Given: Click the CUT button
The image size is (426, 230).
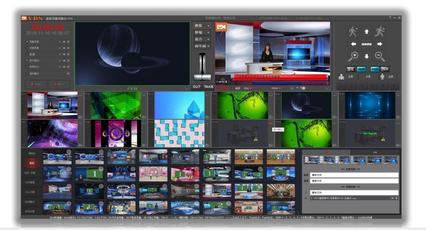Looking at the screenshot, I should [x=197, y=87].
